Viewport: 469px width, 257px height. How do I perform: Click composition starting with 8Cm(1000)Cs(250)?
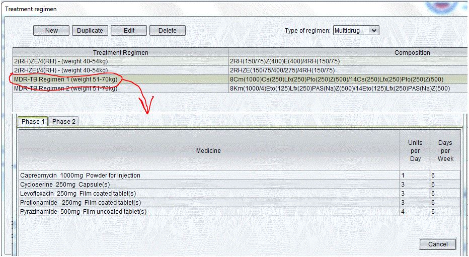click(x=348, y=79)
